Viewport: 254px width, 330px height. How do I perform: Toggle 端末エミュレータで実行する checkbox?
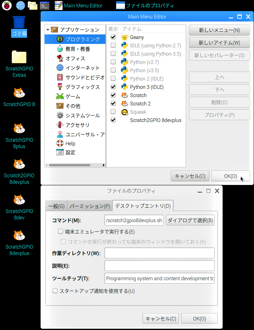(x=61, y=231)
